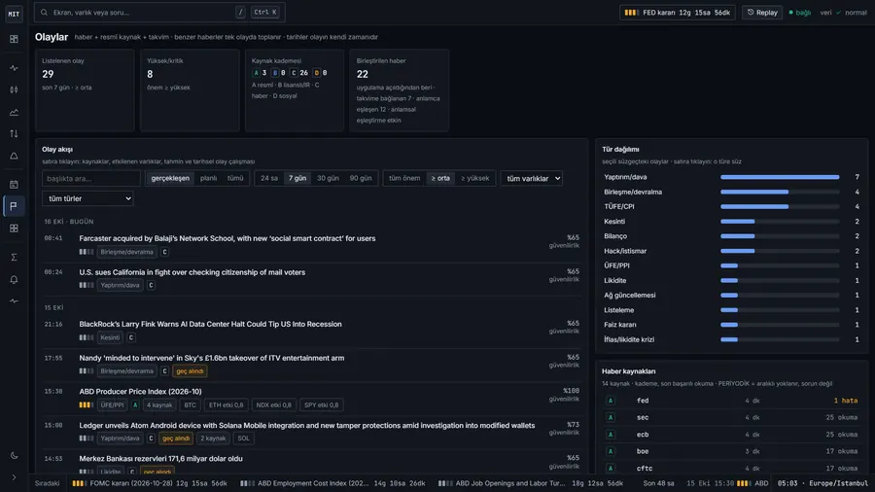Open the sigma icon in the sidebar

tap(14, 257)
